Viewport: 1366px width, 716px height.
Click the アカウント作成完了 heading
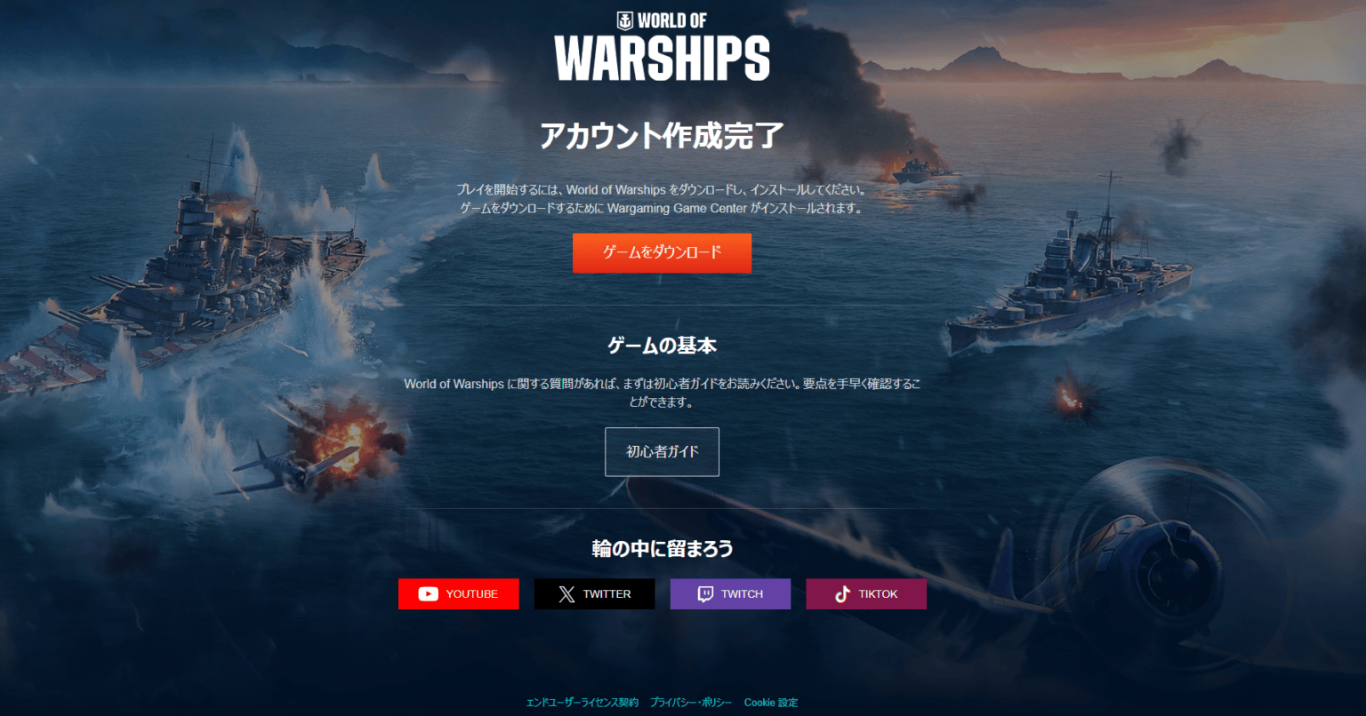[x=662, y=136]
